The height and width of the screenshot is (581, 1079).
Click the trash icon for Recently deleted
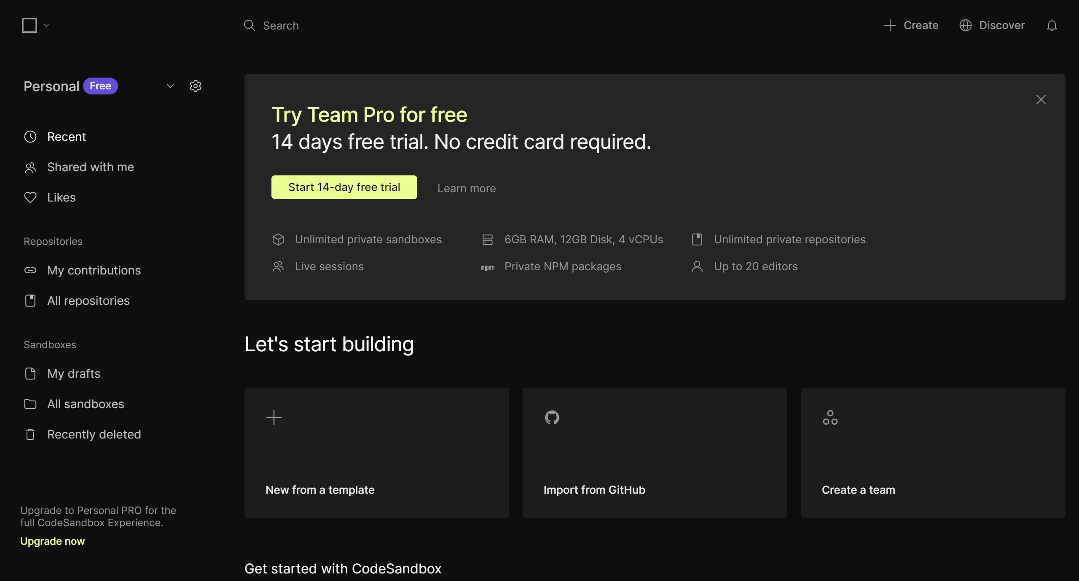pyautogui.click(x=30, y=434)
